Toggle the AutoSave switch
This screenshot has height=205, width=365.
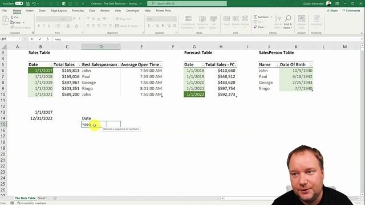point(19,3)
